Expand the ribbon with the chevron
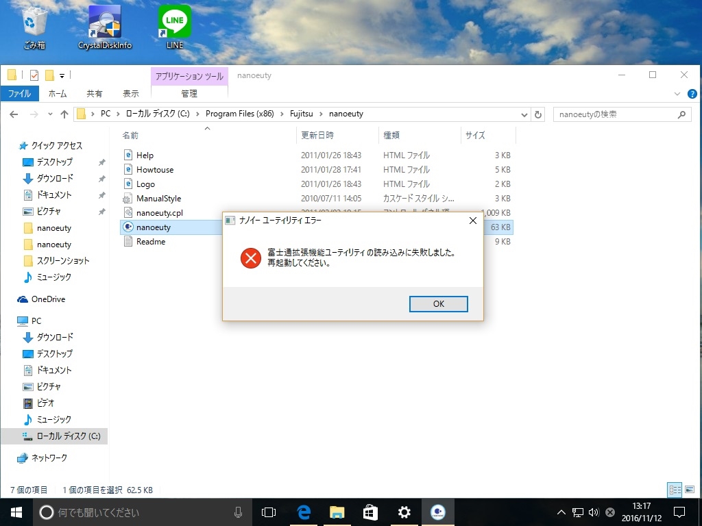This screenshot has width=702, height=526. pyautogui.click(x=677, y=94)
